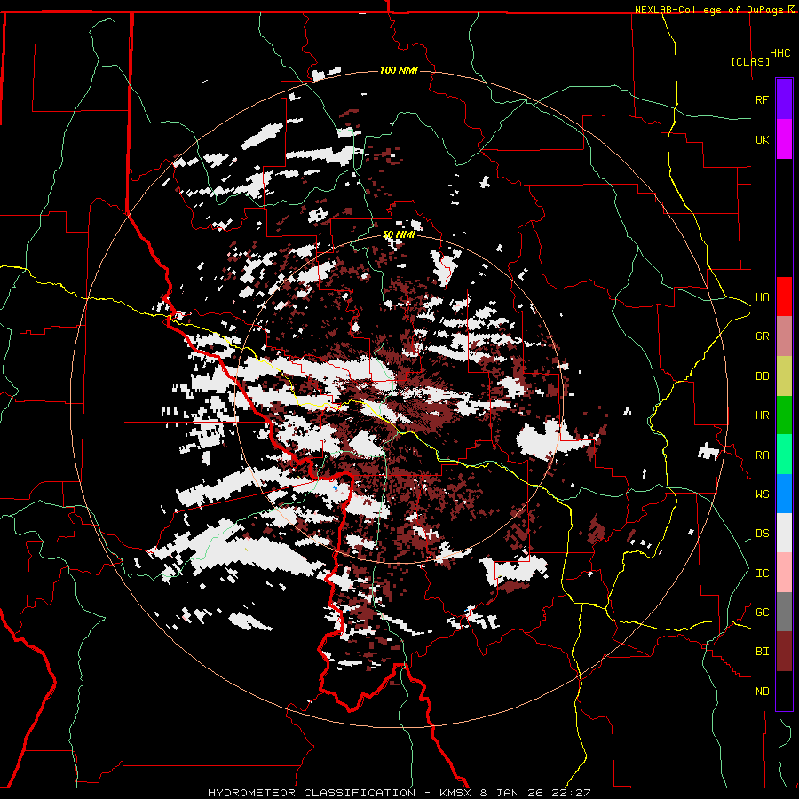Click the RA legend label

coord(762,455)
